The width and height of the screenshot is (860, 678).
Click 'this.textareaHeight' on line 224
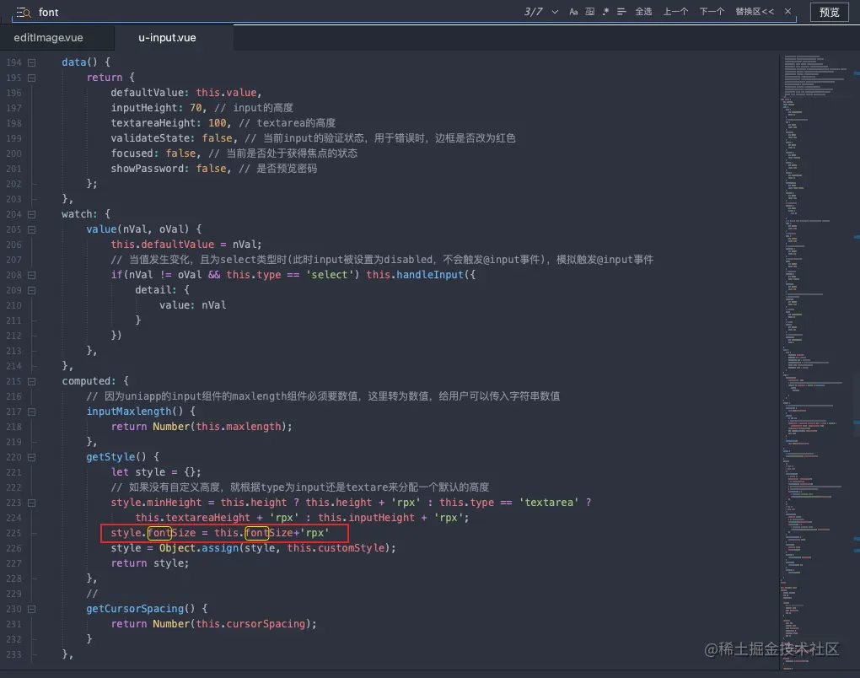192,518
